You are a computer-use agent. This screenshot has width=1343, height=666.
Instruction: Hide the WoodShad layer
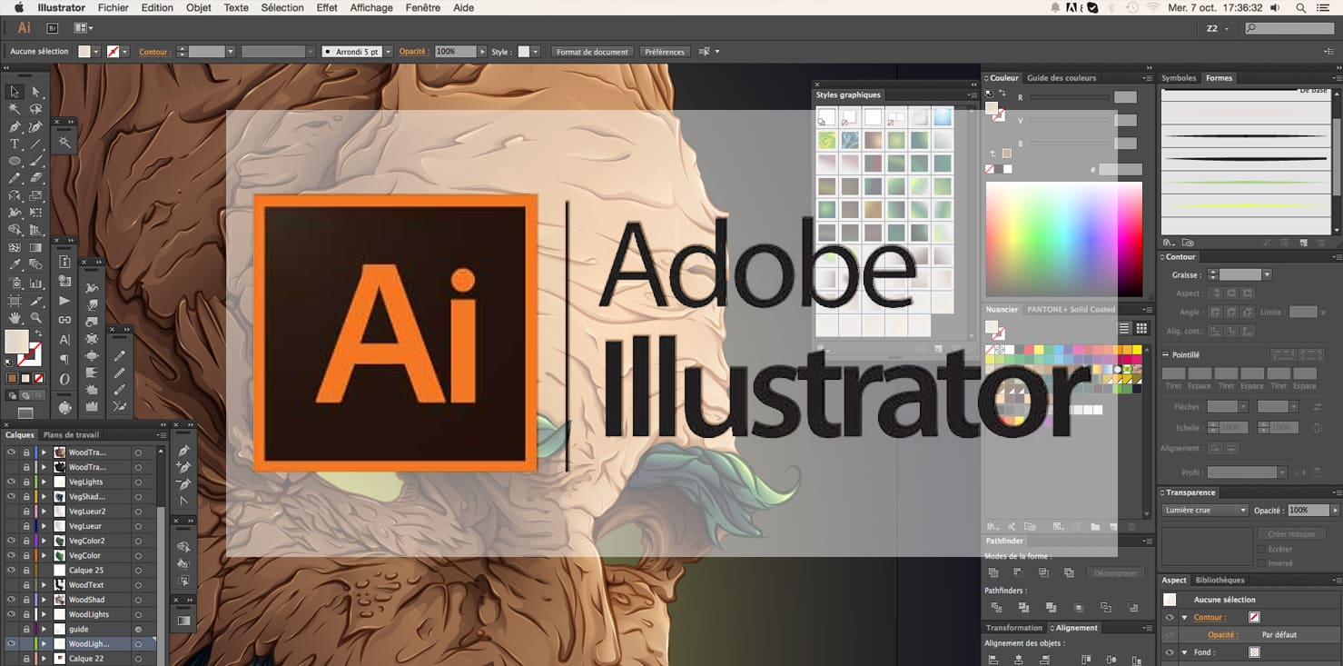(x=11, y=600)
